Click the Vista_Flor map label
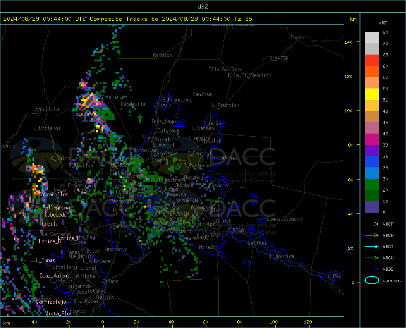The width and height of the screenshot is (406, 328). pyautogui.click(x=59, y=314)
